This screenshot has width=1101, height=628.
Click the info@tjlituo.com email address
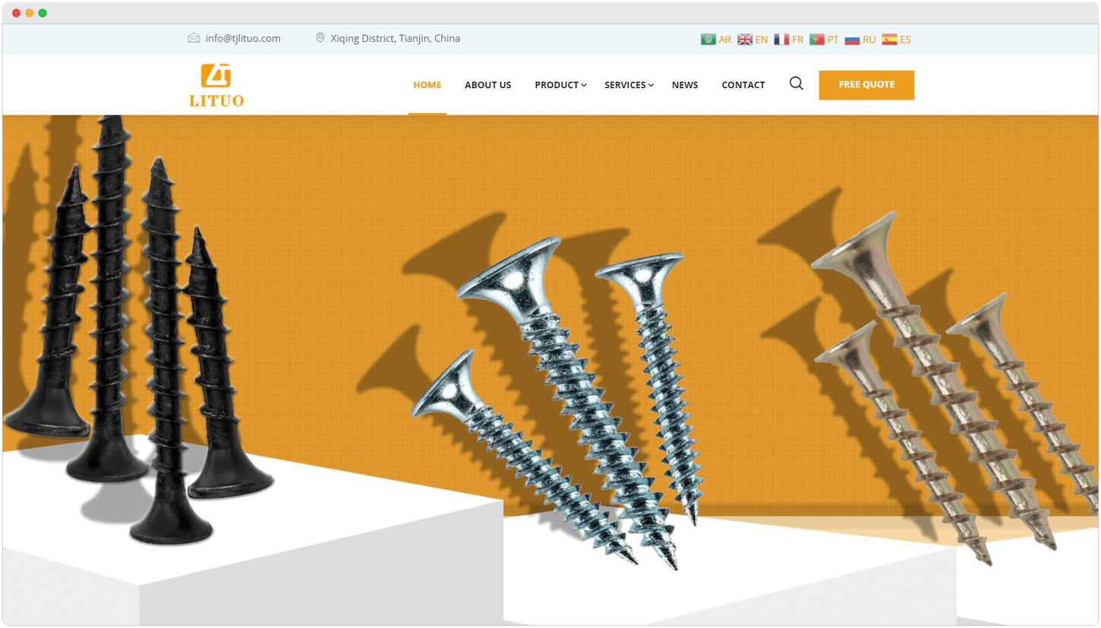coord(243,38)
